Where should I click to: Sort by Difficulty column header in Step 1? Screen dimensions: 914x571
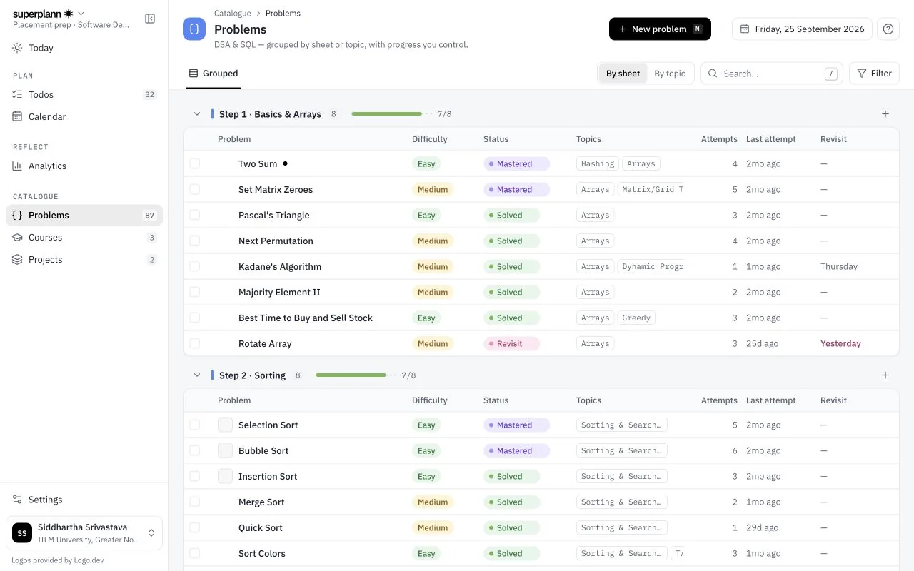(430, 139)
